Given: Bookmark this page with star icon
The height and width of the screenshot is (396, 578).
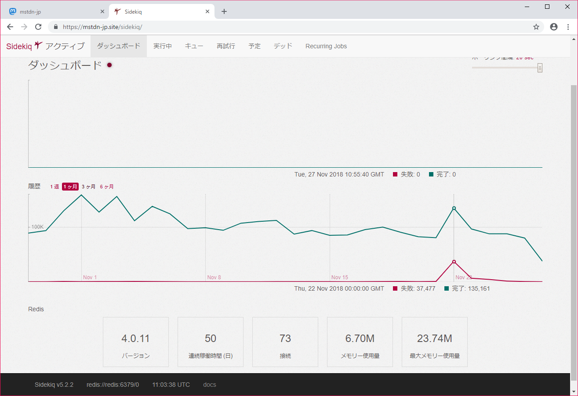Looking at the screenshot, I should coord(536,27).
